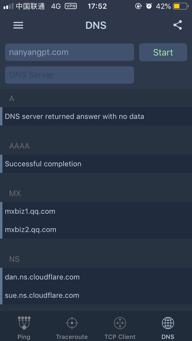Open the TCP Client tab

120,327
